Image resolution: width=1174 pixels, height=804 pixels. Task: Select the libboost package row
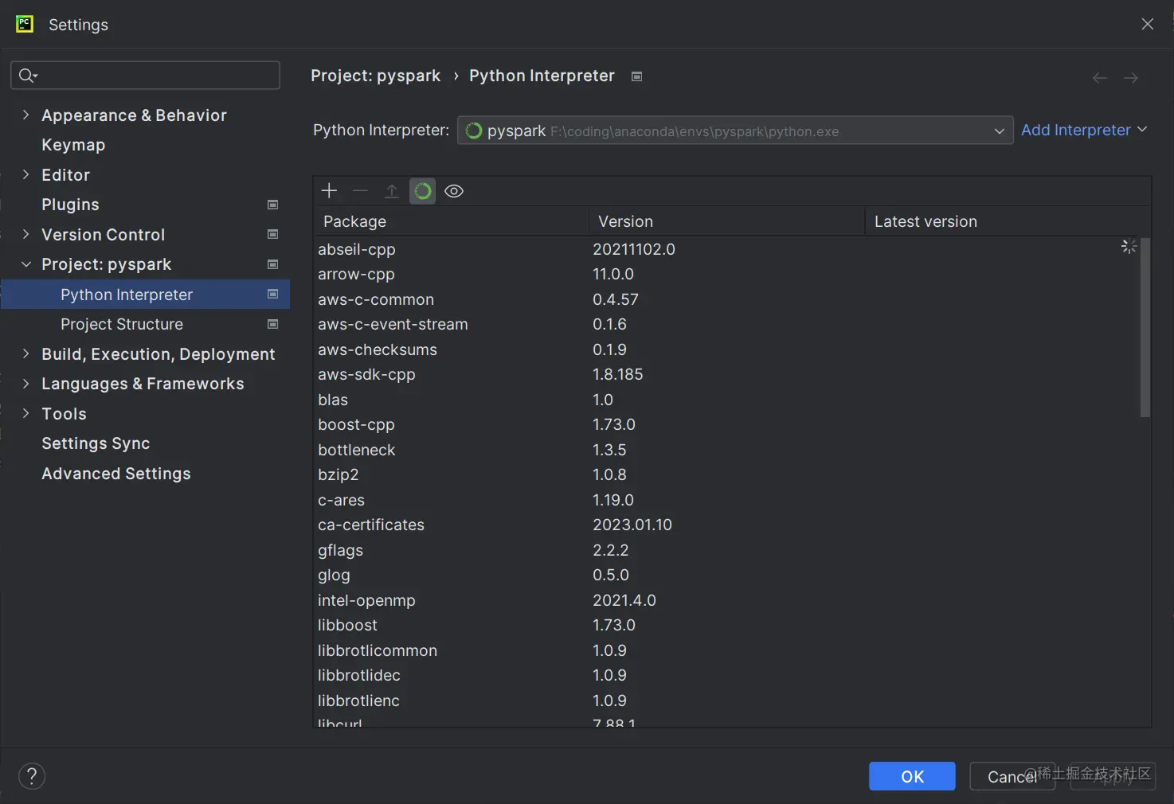pyautogui.click(x=727, y=625)
